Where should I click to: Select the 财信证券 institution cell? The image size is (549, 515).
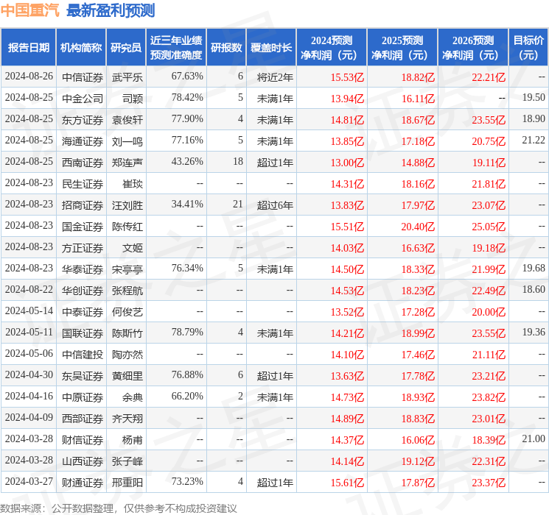(x=83, y=439)
